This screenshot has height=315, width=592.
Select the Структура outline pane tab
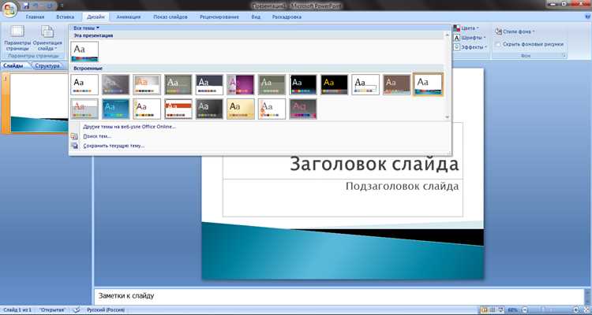point(47,66)
